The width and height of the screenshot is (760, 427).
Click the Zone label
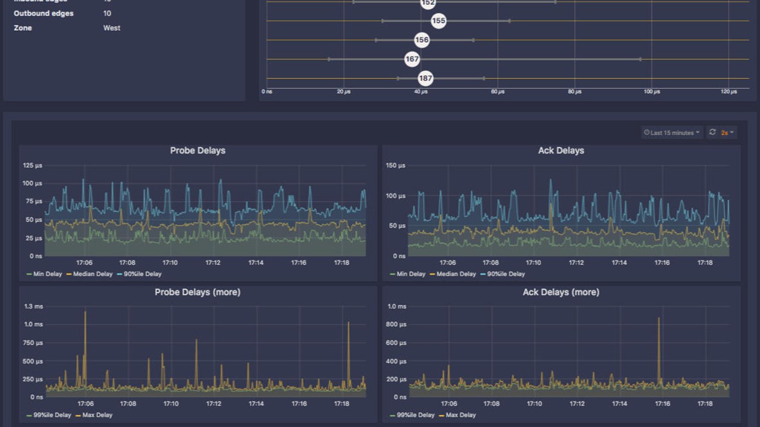pos(23,28)
